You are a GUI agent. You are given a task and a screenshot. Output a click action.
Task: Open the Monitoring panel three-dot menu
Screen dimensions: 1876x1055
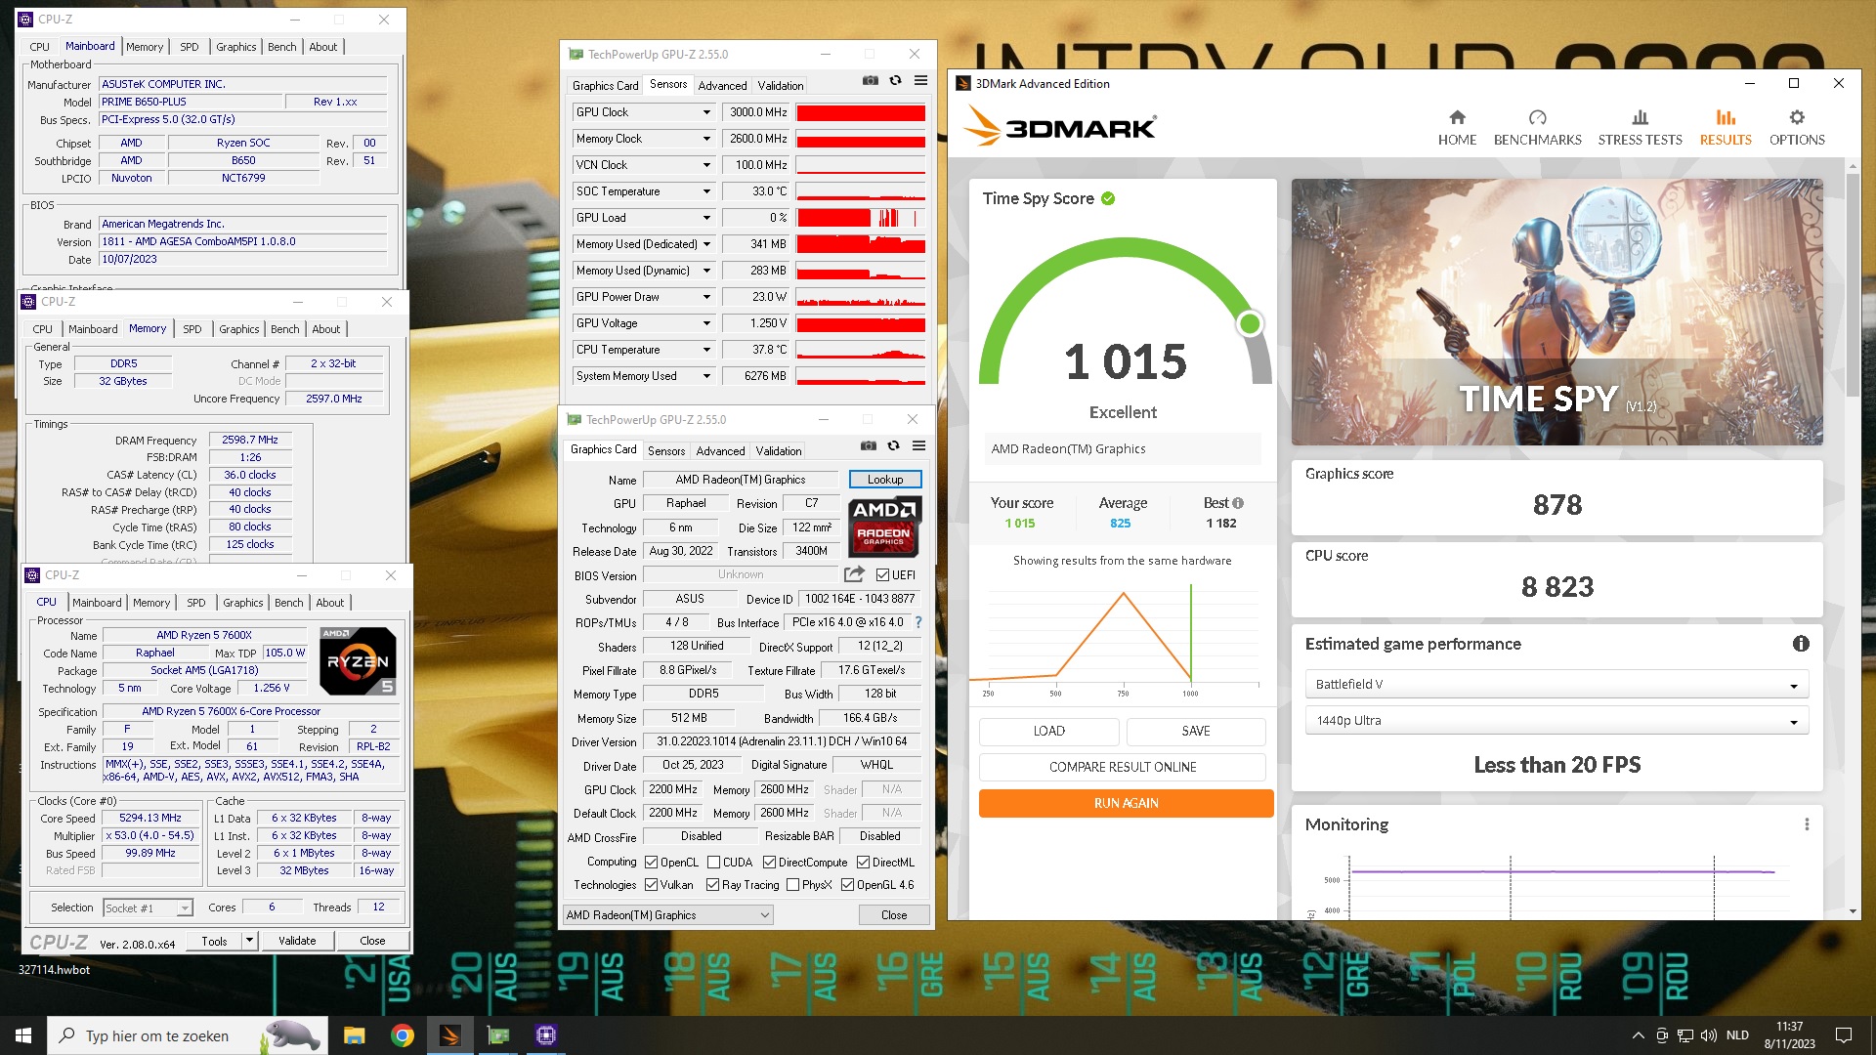coord(1807,824)
